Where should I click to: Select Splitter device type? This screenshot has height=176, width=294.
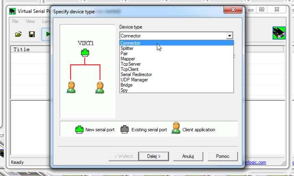176,48
